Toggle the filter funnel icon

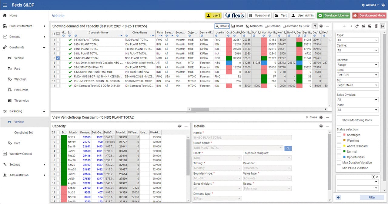pos(315,26)
